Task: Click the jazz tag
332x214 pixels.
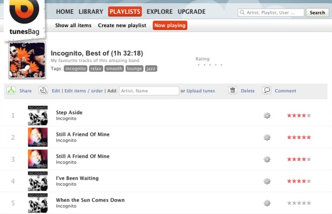Action: click(x=151, y=69)
